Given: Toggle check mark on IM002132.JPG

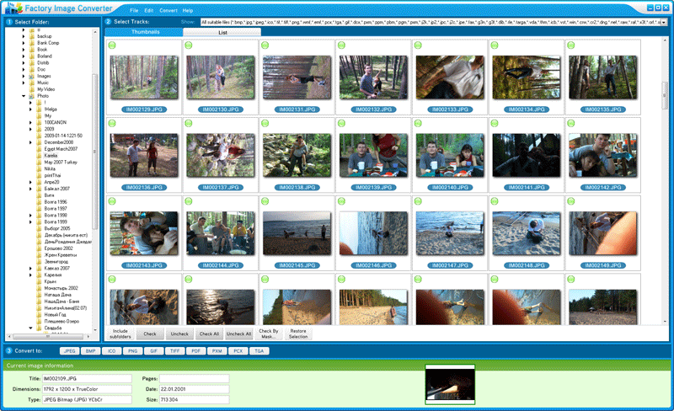Looking at the screenshot, I should click(341, 45).
